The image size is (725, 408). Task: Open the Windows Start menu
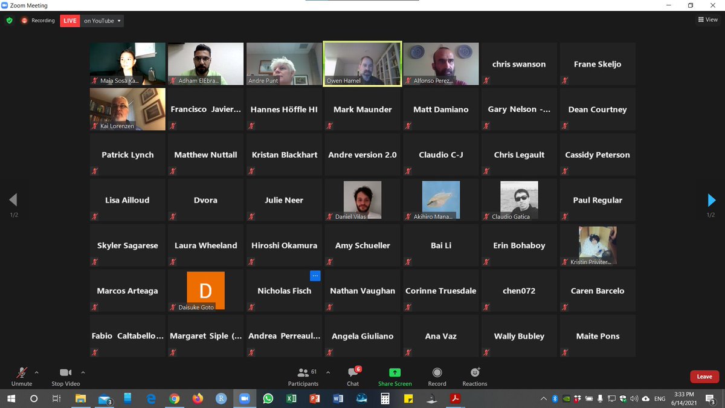tap(11, 399)
